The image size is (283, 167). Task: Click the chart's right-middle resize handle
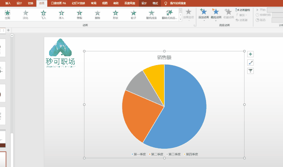[245, 105]
